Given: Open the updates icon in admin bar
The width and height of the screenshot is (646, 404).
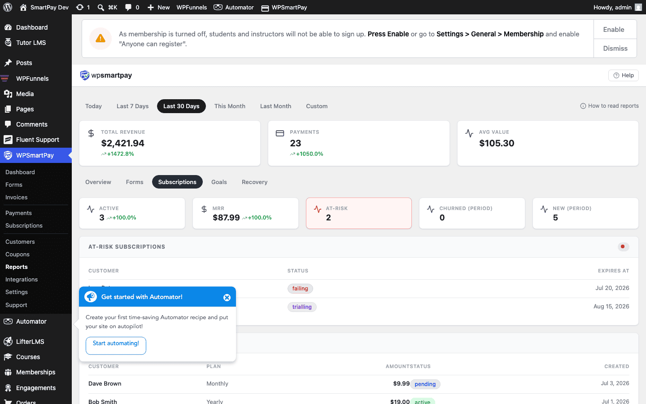Looking at the screenshot, I should point(79,7).
